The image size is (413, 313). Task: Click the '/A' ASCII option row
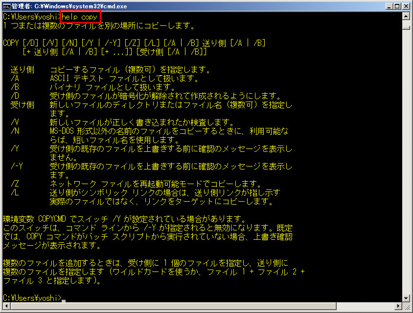[x=105, y=78]
